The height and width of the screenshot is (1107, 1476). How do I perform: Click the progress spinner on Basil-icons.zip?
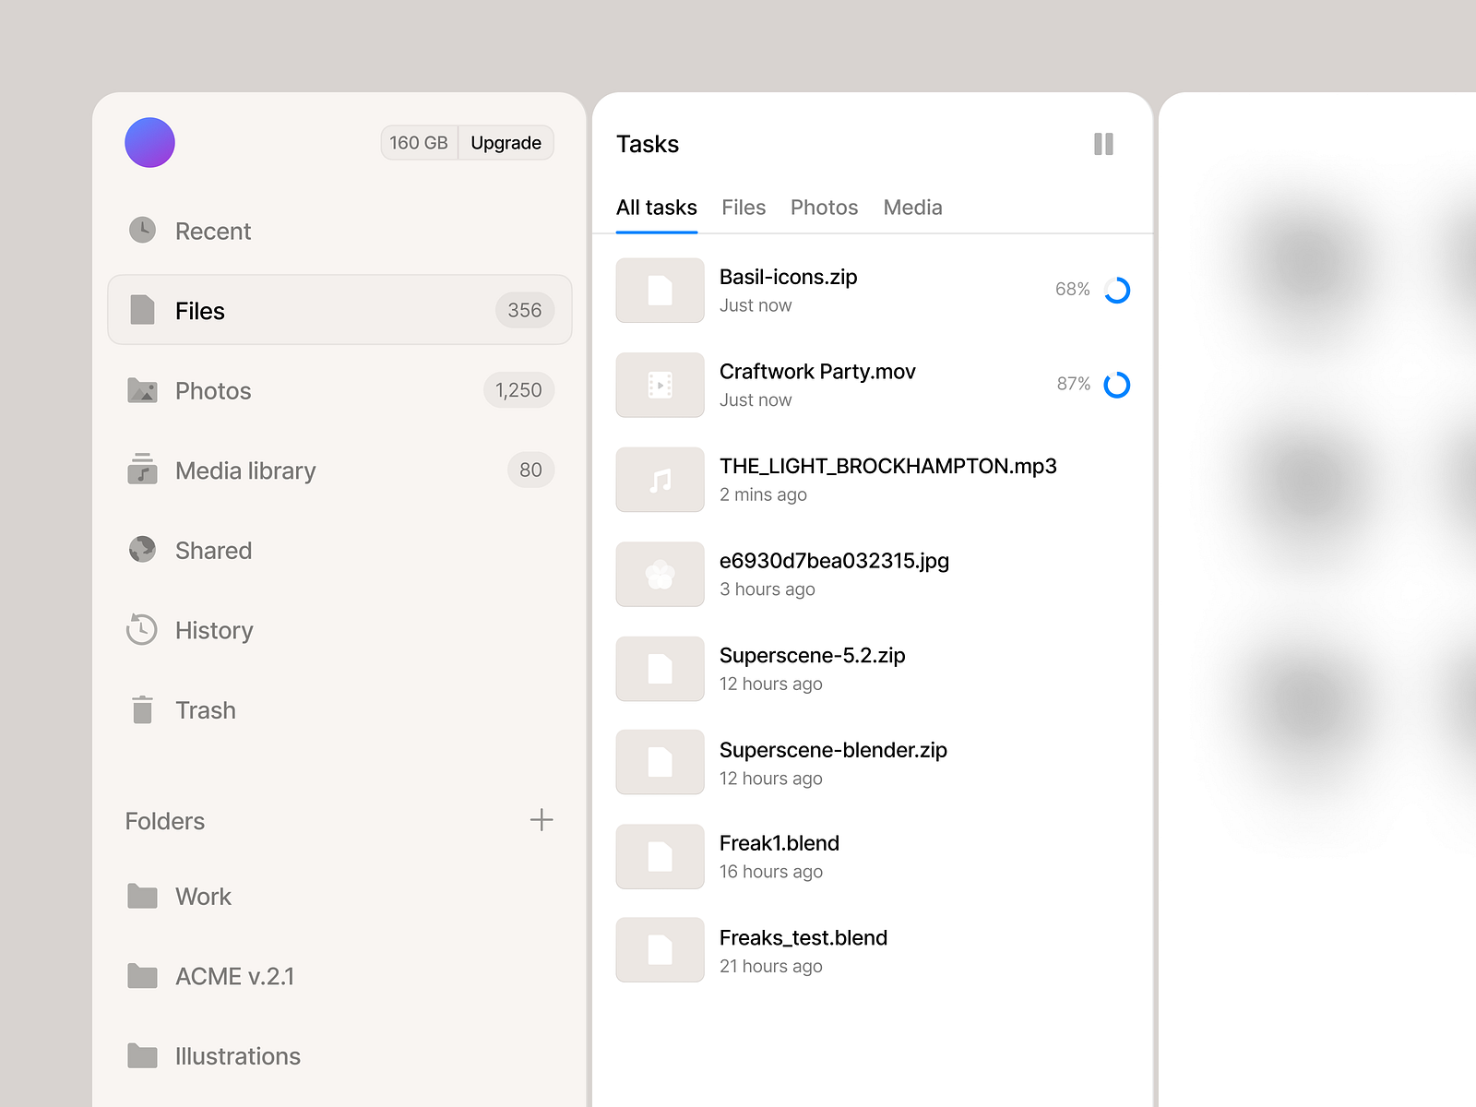[1117, 290]
